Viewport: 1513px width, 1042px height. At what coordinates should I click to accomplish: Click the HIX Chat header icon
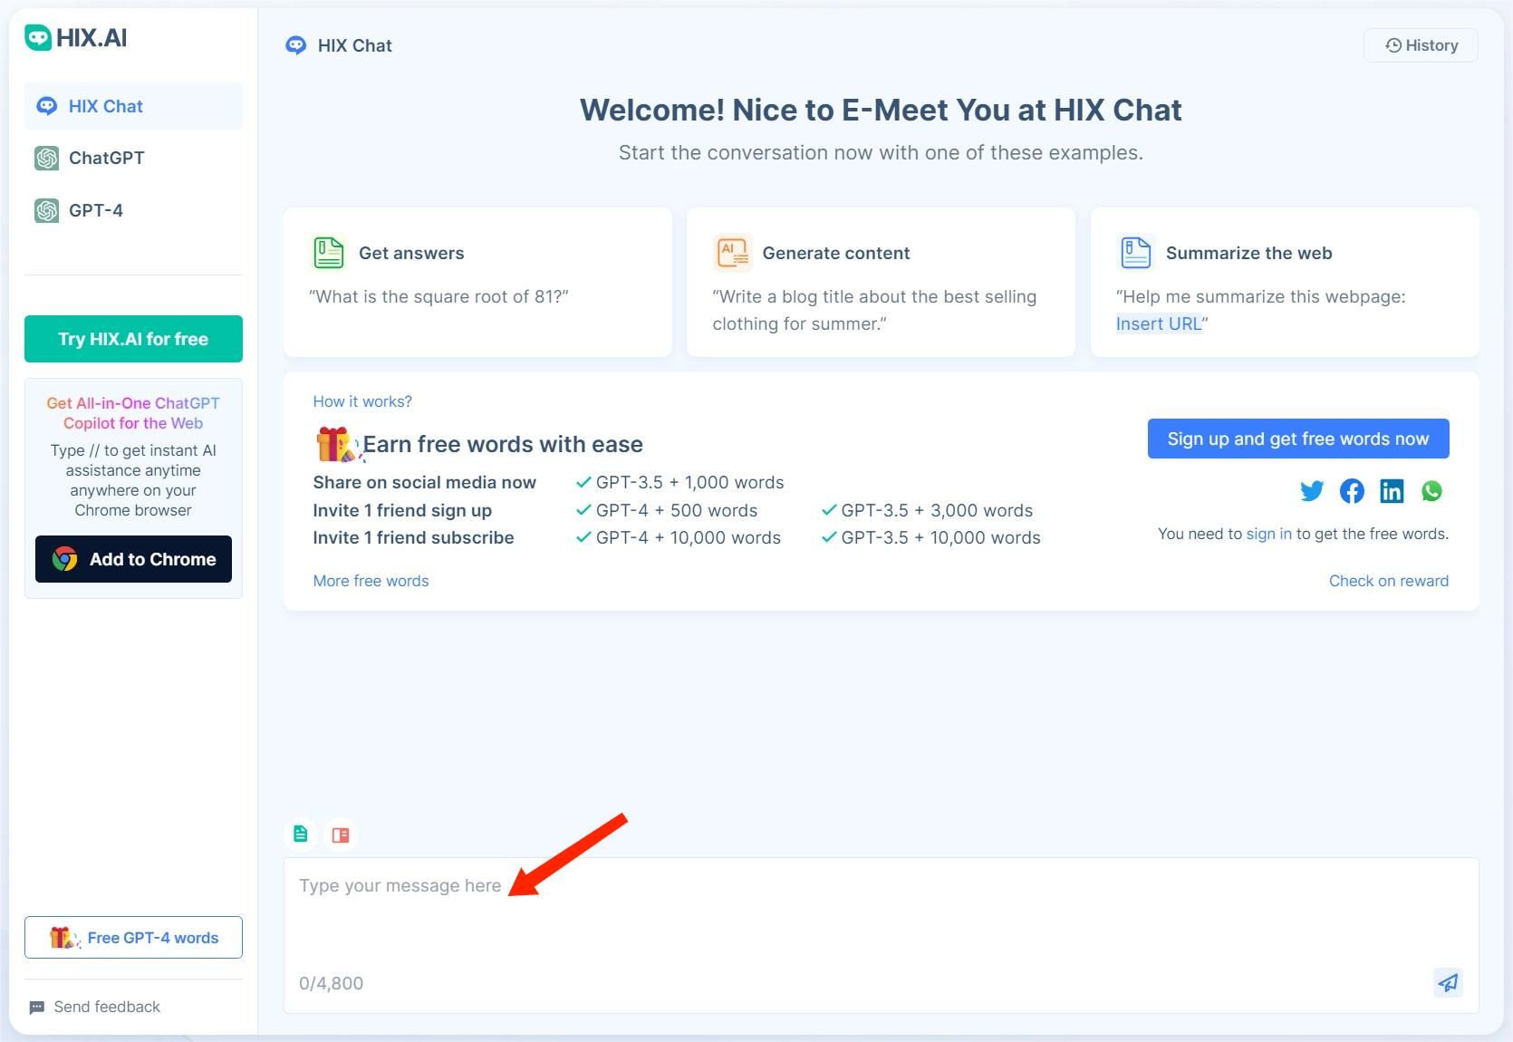pyautogui.click(x=296, y=45)
